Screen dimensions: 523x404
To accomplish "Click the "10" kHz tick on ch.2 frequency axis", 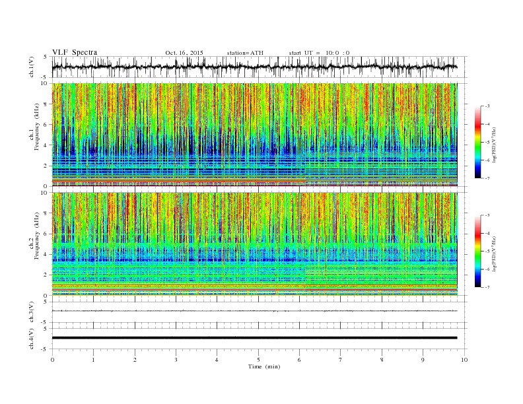I will [x=44, y=193].
